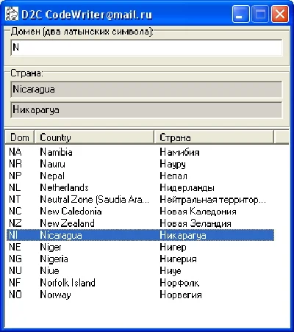Image resolution: width=294 pixels, height=332 pixels.
Task: Sort by the Страна column header
Action: pos(214,137)
